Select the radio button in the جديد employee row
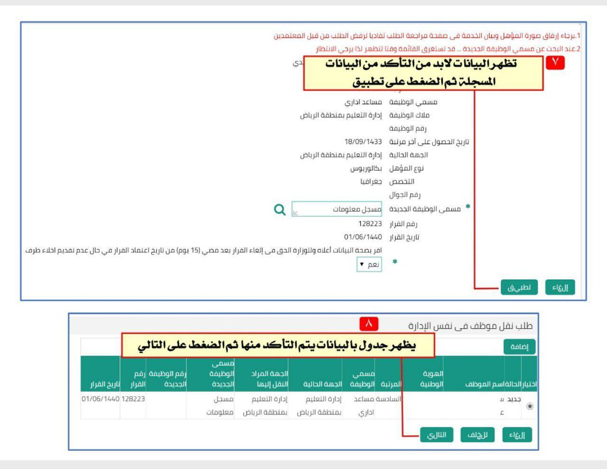607x469 pixels. (x=530, y=406)
